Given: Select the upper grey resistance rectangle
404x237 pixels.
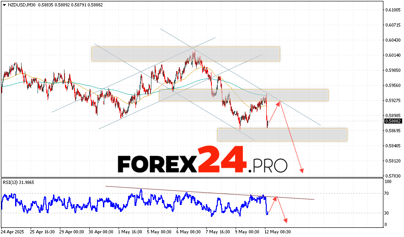Looking at the screenshot, I should pos(185,54).
